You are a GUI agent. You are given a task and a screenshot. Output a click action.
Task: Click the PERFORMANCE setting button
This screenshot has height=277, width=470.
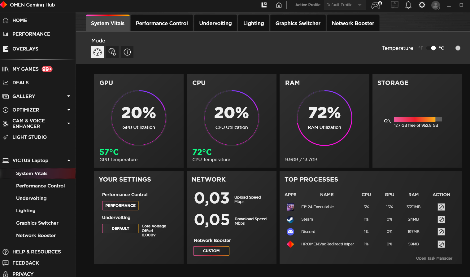click(x=120, y=206)
